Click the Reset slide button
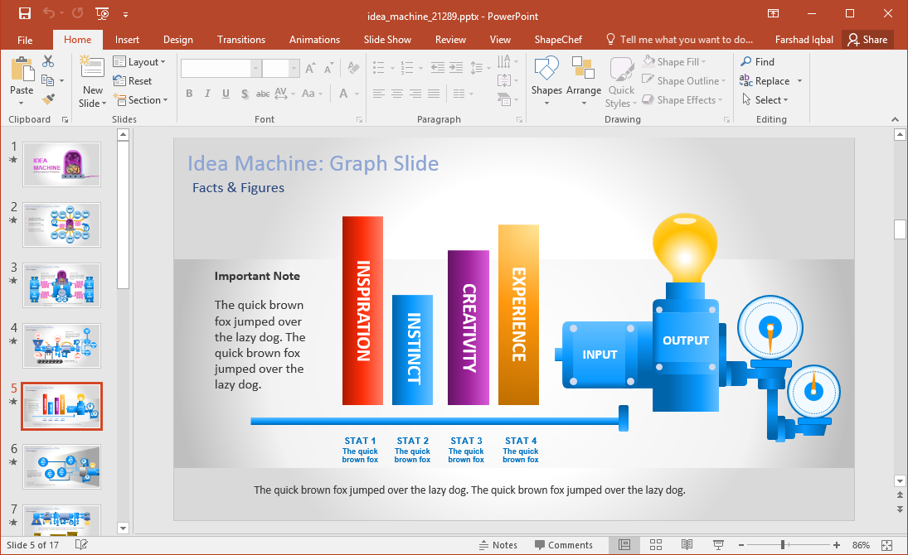 (x=133, y=81)
